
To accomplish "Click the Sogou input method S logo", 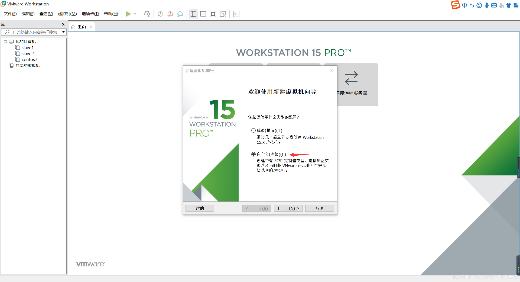I will [455, 5].
